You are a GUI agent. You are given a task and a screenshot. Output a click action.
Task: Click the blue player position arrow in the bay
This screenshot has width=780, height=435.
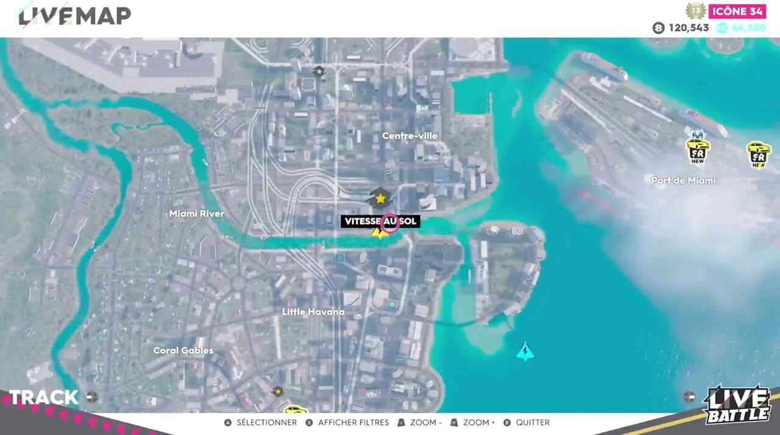tap(525, 351)
